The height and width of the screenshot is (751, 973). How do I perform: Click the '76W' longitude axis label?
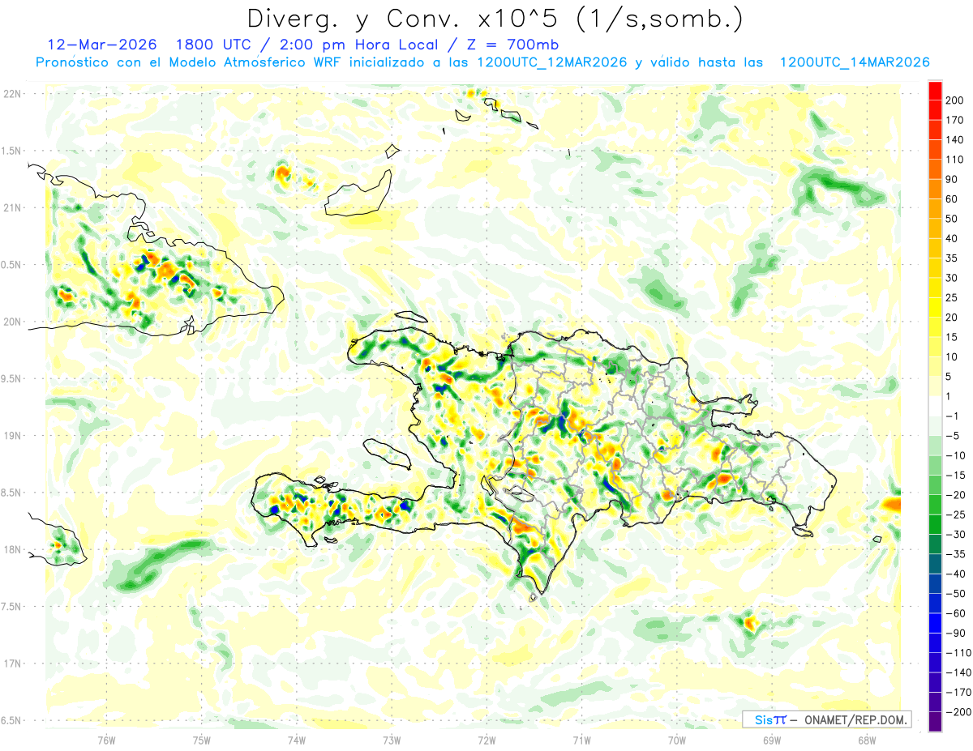[106, 740]
